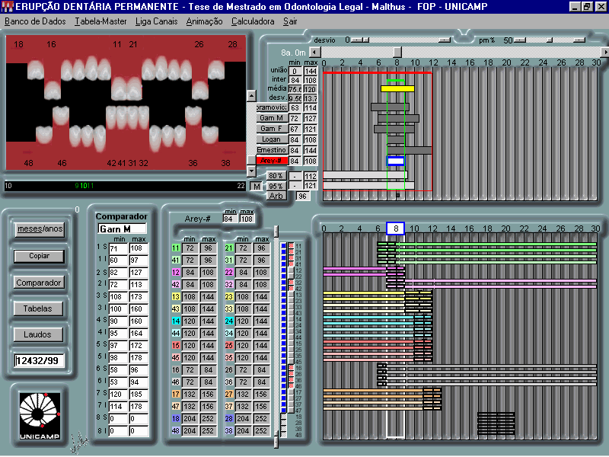Toggle the selector button beside tooth label 32
This screenshot has width=609, height=457.
(x=291, y=283)
